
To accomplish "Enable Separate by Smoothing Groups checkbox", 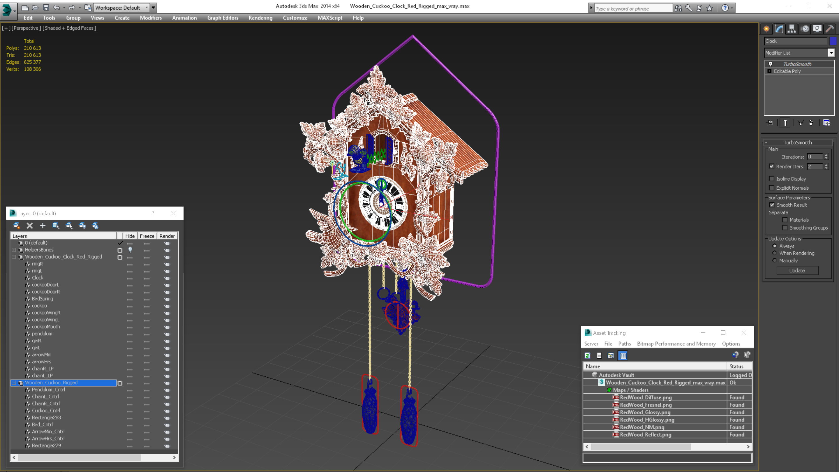I will (785, 227).
